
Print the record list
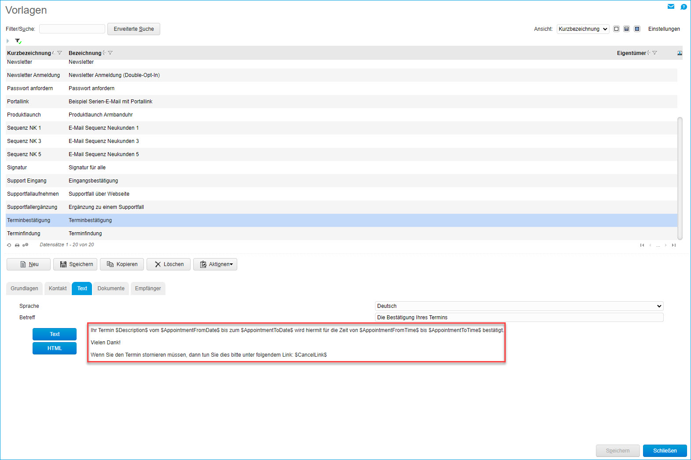[x=17, y=245]
